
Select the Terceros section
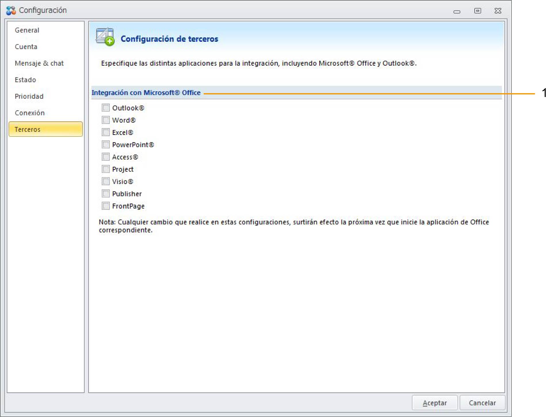(x=46, y=129)
